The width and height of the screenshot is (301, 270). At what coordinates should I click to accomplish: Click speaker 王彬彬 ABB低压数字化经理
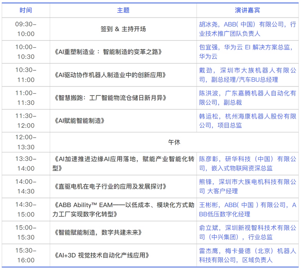point(248,210)
